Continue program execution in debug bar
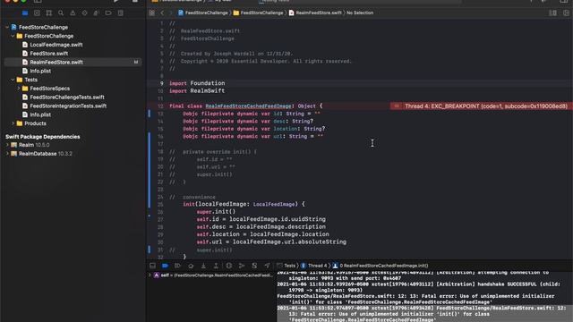Screen dimensions: 573x322 [177, 266]
